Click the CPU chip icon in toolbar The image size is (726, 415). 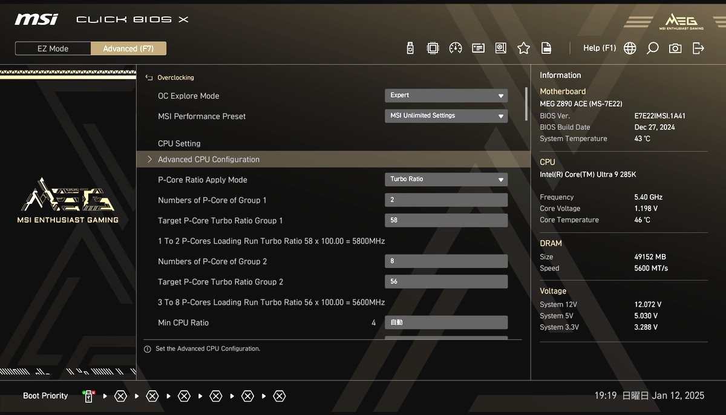(433, 48)
